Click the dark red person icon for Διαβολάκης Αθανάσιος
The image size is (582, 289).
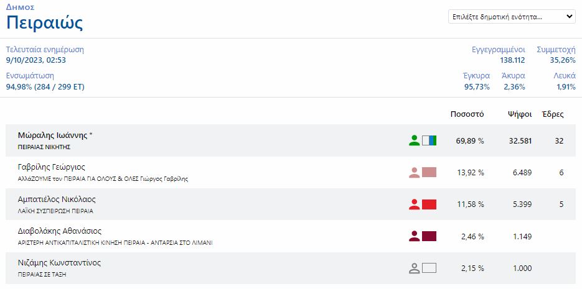tap(415, 236)
